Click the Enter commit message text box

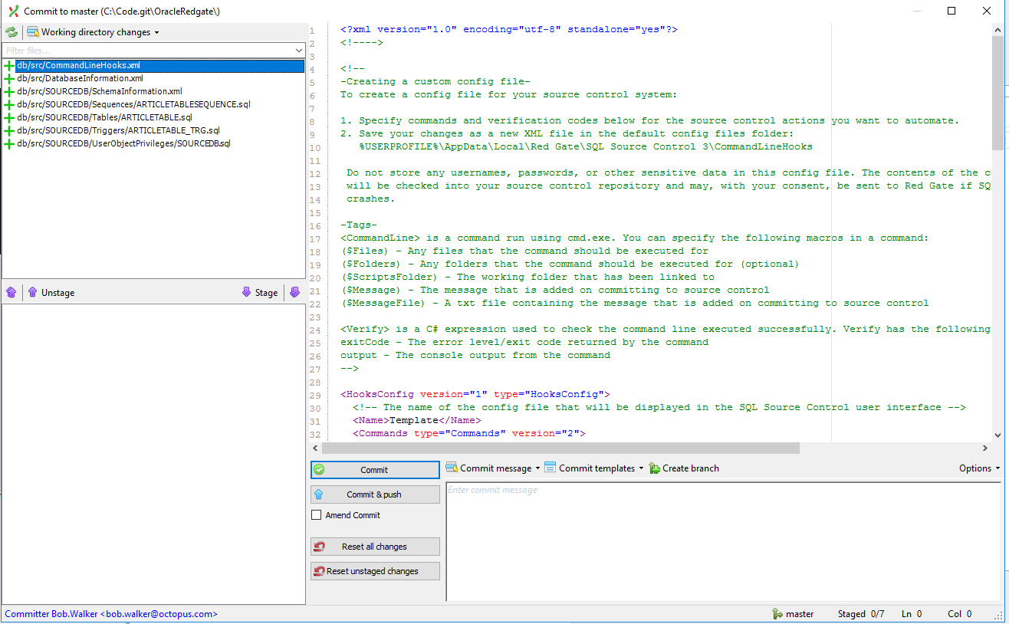point(722,541)
